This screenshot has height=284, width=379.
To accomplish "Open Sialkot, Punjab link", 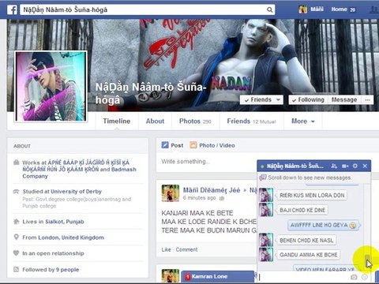I will coord(65,222).
